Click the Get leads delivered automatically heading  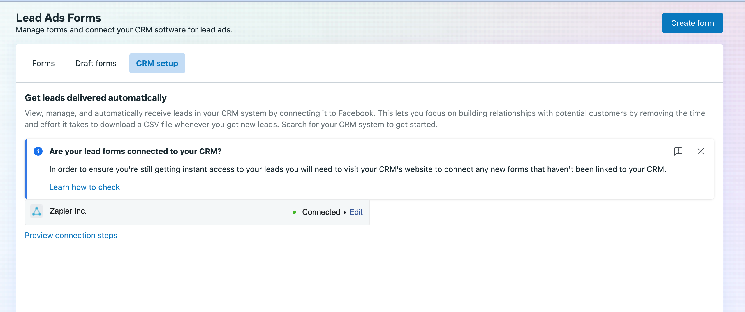pos(96,98)
